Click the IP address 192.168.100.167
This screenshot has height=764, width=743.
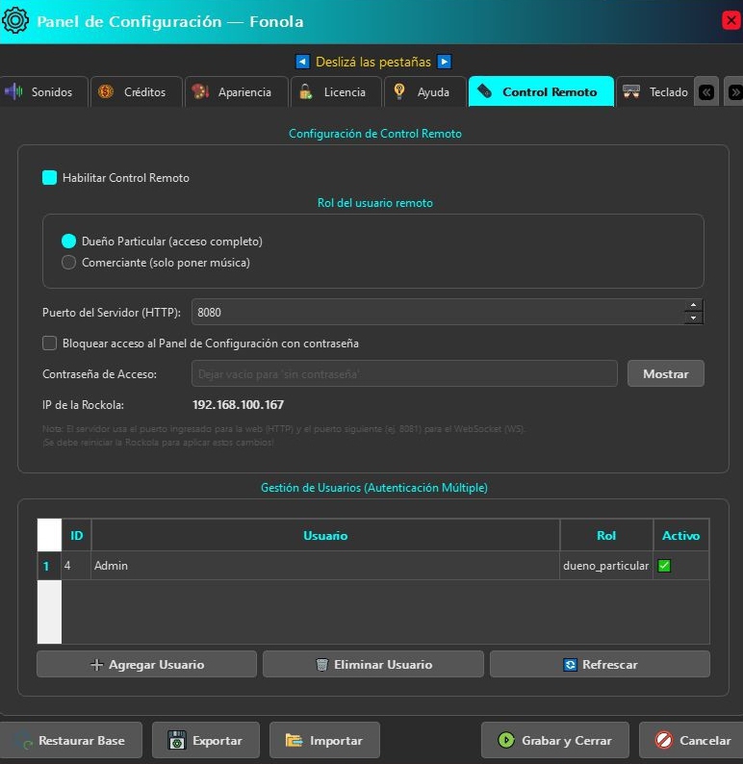click(239, 405)
